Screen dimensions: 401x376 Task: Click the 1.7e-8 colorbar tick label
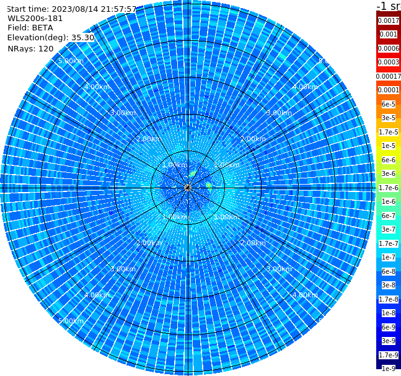pyautogui.click(x=389, y=299)
